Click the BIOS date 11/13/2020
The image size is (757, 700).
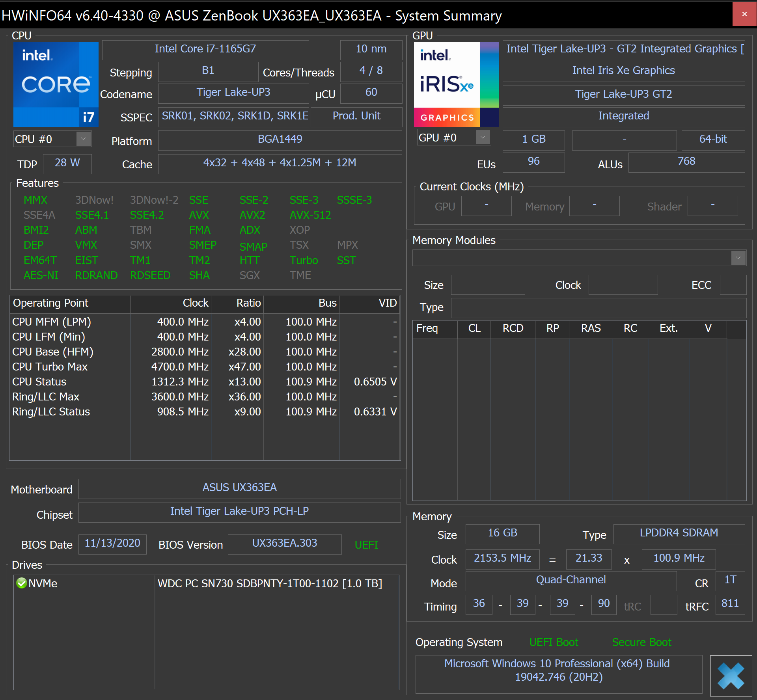(112, 544)
